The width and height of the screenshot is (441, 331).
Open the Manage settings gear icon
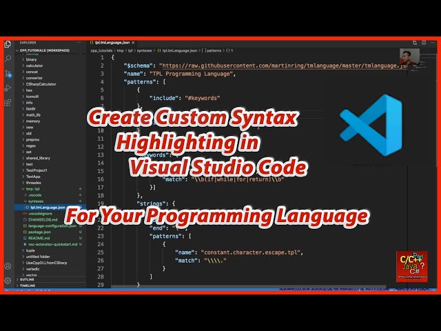(x=8, y=281)
